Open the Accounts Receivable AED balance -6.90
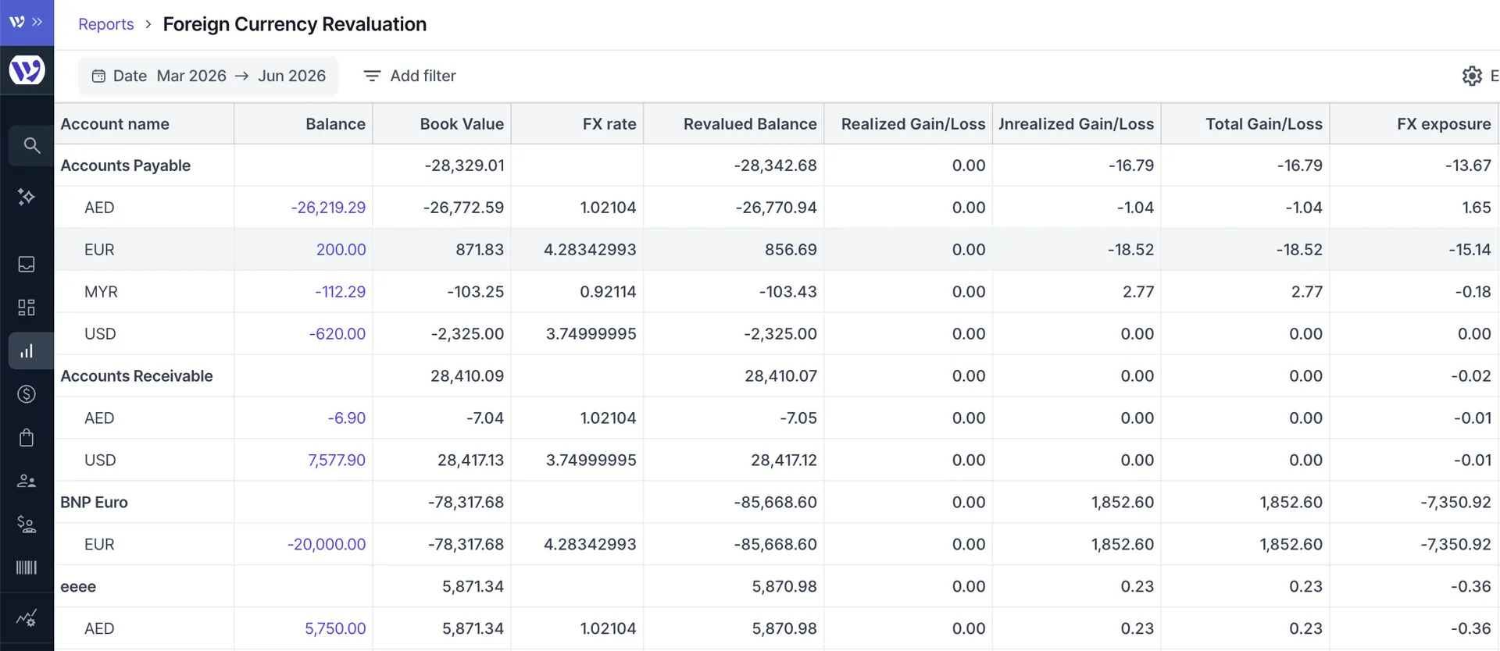 pyautogui.click(x=346, y=418)
